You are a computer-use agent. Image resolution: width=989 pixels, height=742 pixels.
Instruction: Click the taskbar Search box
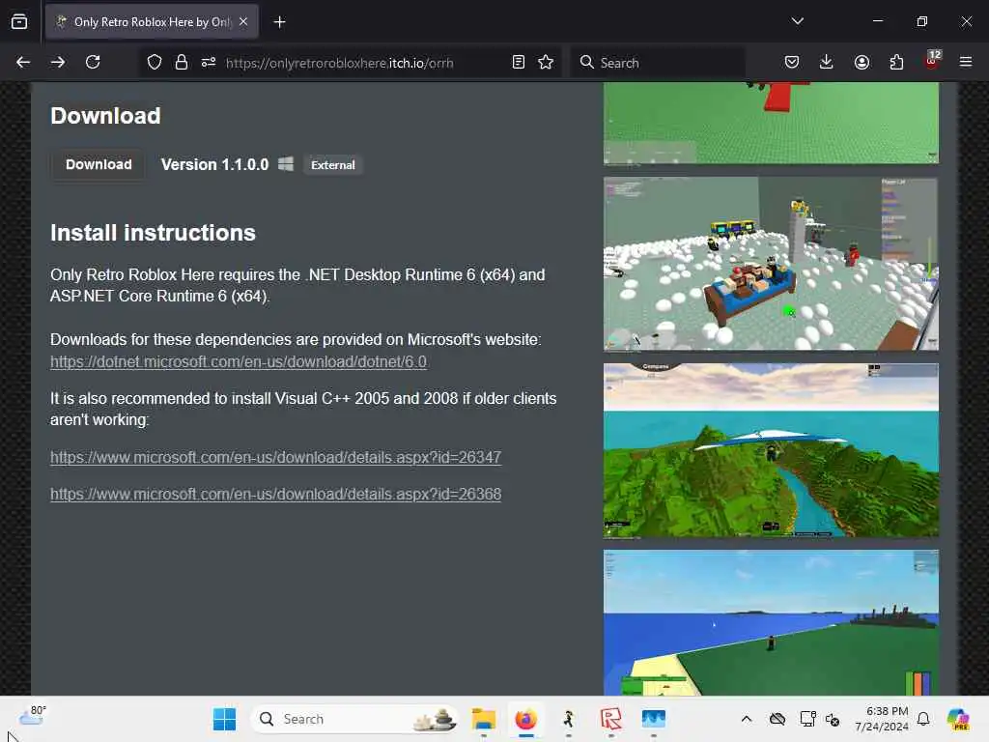(355, 719)
